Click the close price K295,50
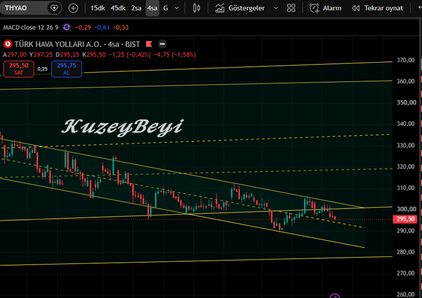The image size is (422, 298). pyautogui.click(x=94, y=55)
